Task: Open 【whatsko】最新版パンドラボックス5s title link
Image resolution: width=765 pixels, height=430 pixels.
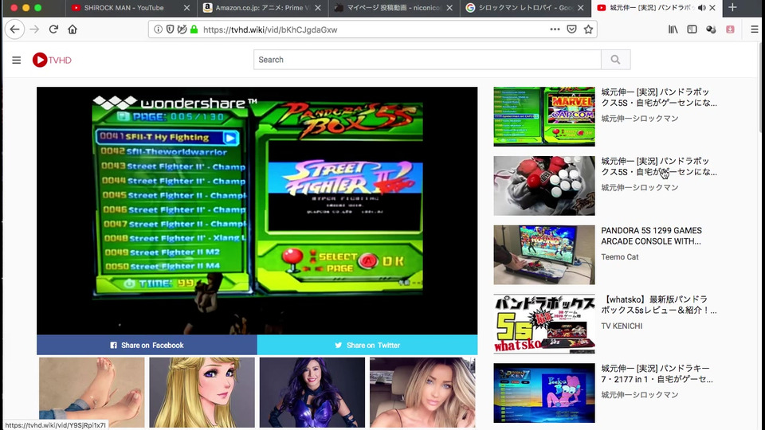Action: (659, 305)
